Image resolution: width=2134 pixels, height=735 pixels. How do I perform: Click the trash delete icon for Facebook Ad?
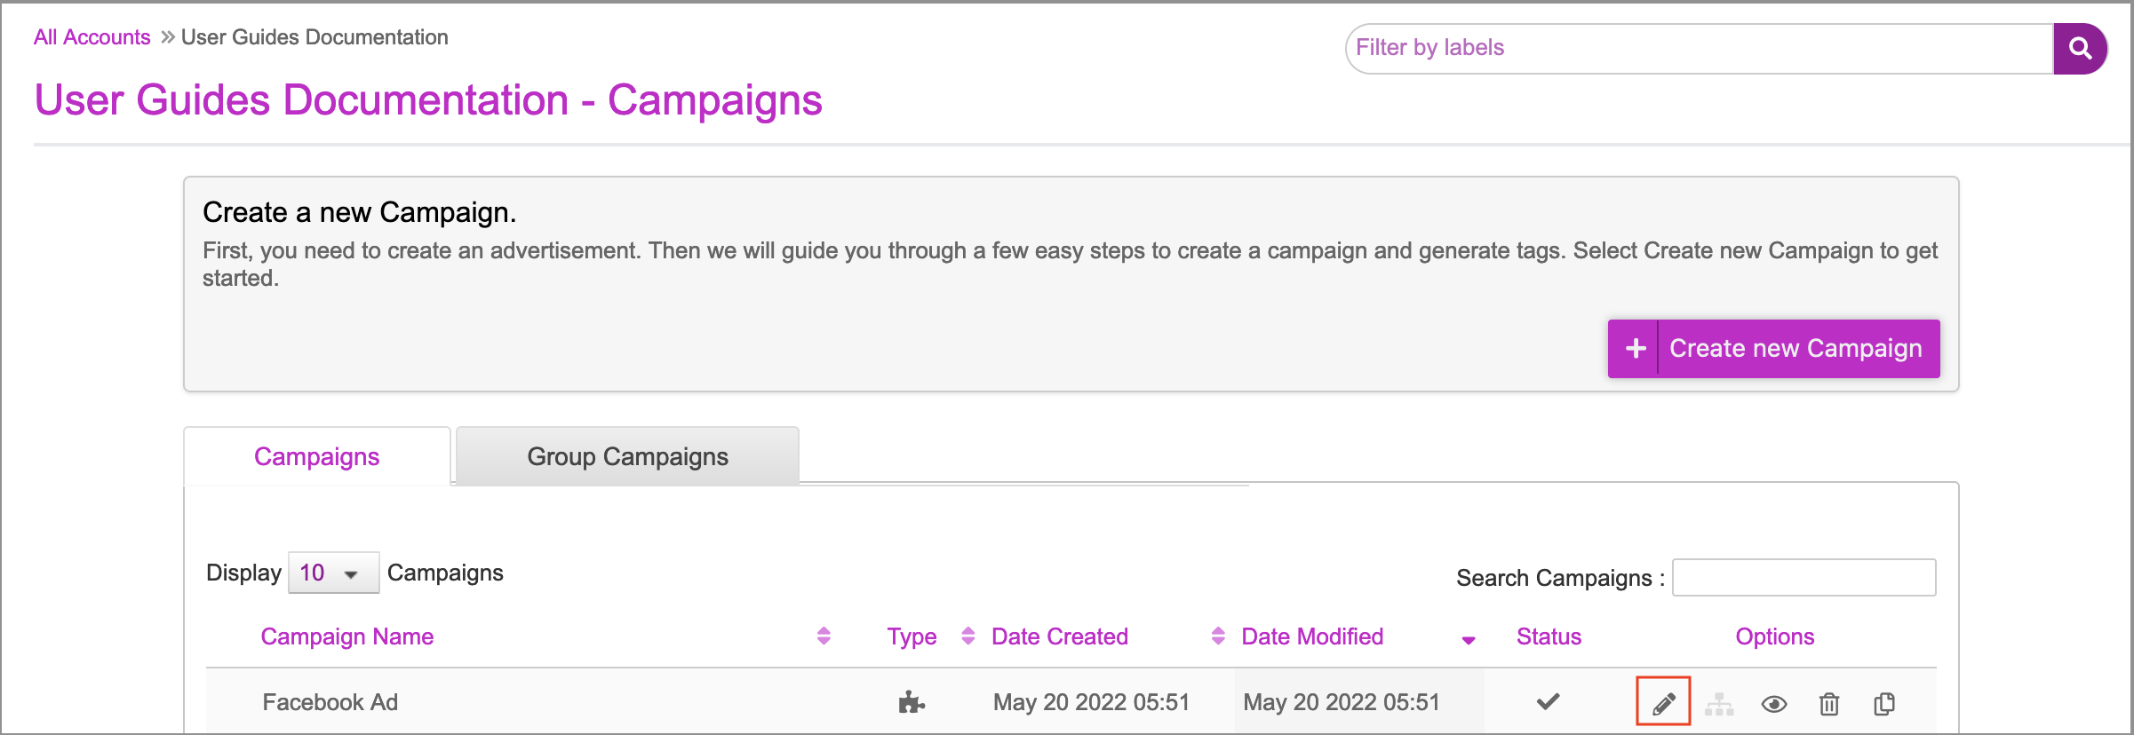[1829, 704]
